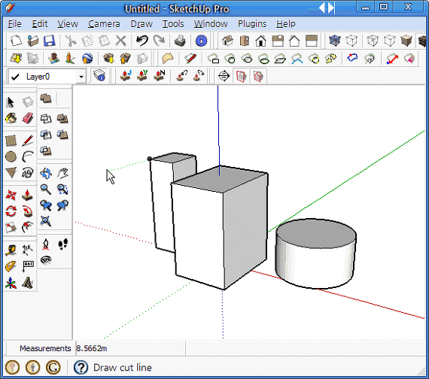Open the Camera menu

[x=104, y=24]
